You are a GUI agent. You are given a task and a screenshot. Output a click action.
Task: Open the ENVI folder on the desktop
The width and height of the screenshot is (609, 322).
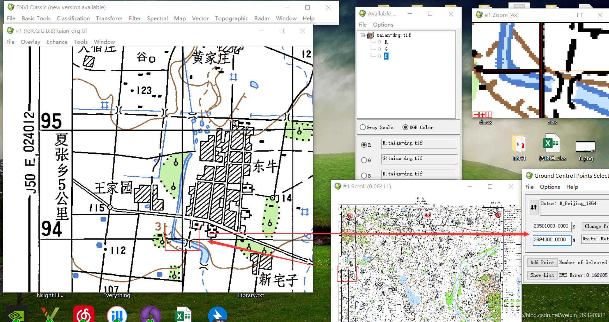click(519, 148)
